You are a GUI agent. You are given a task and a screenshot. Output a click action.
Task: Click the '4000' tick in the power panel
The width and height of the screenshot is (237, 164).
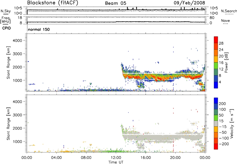(17, 41)
